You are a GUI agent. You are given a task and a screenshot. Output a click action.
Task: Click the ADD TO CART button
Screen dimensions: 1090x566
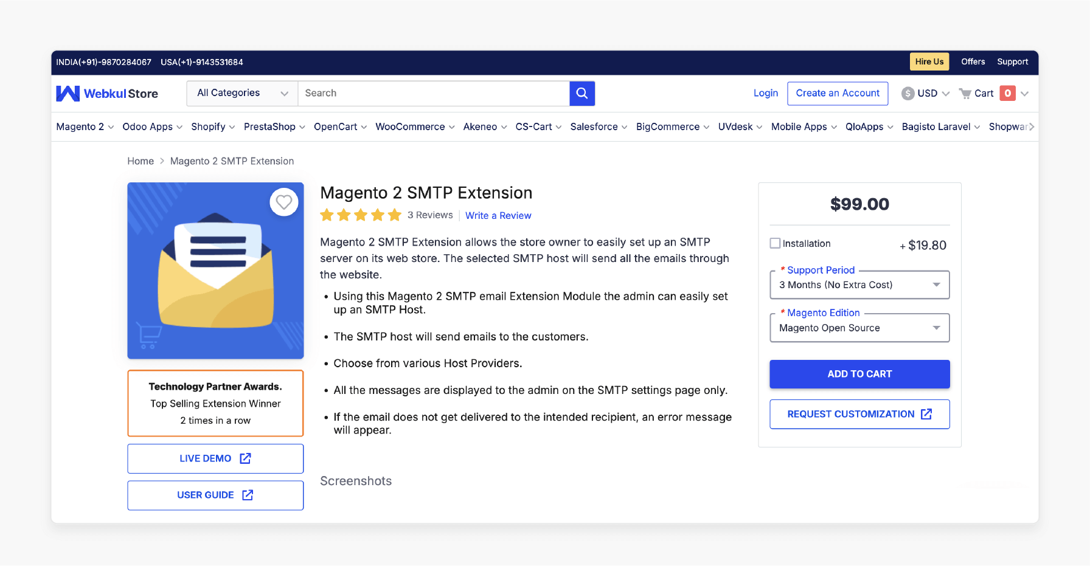pos(859,374)
